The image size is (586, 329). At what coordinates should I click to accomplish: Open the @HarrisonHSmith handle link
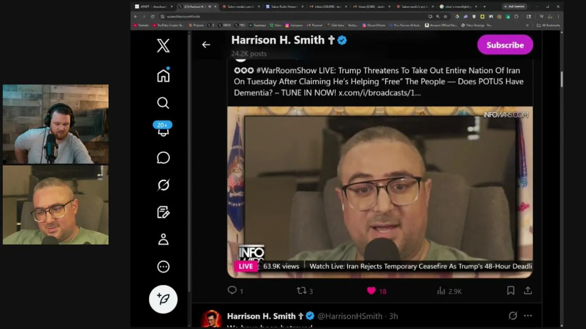pos(350,316)
